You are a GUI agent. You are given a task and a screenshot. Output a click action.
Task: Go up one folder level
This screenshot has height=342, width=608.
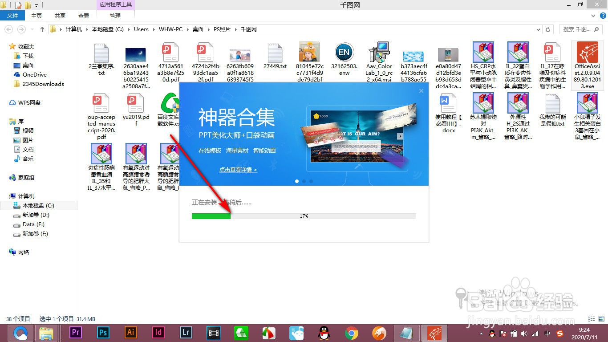point(42,29)
